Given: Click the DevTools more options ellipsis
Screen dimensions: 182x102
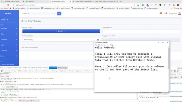Looking at the screenshot, I should click(181, 71).
